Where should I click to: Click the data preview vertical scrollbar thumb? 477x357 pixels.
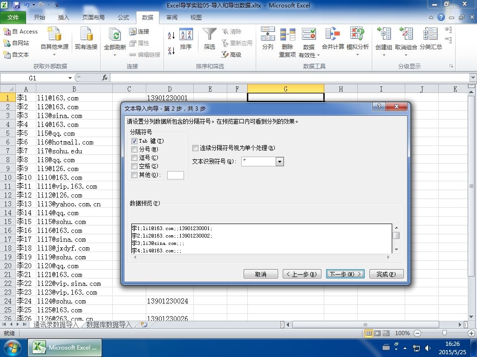(396, 236)
